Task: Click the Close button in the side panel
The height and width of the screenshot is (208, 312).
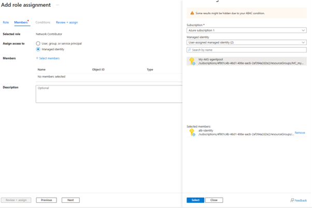Action: (214, 200)
